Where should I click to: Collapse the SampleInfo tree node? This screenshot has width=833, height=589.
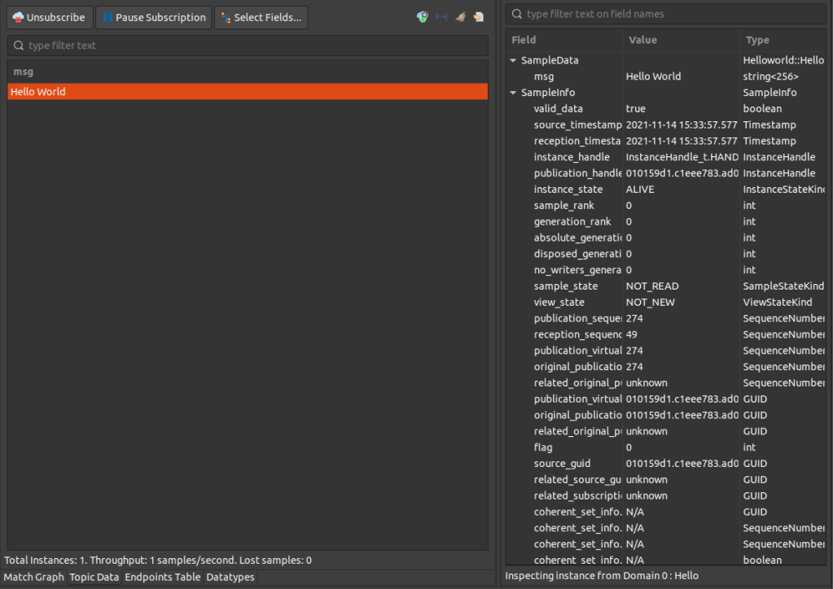click(513, 93)
